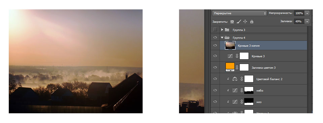The image size is (323, 123).
Task: Select the layer named небо
Action: tap(260, 91)
